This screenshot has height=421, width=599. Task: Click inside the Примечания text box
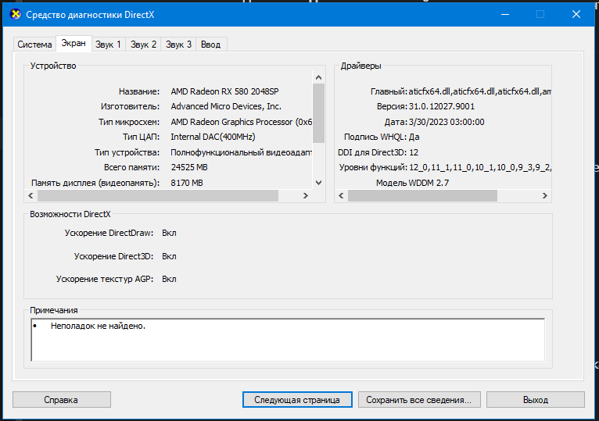click(288, 340)
